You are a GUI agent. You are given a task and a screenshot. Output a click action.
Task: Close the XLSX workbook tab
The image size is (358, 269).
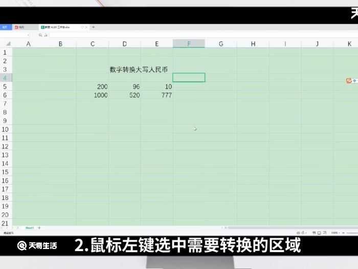tap(86, 27)
